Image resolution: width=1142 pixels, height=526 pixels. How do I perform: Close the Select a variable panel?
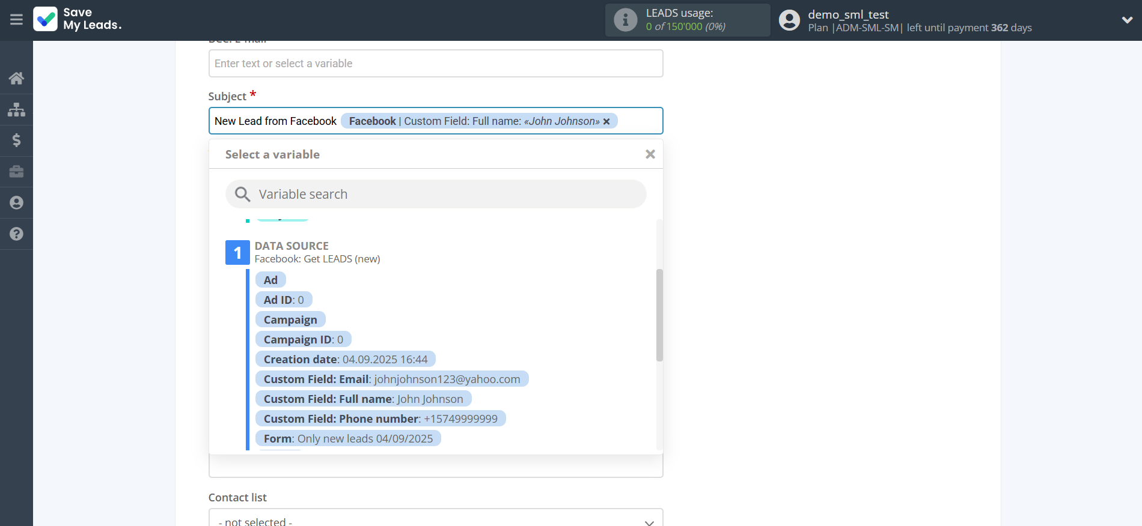tap(650, 154)
